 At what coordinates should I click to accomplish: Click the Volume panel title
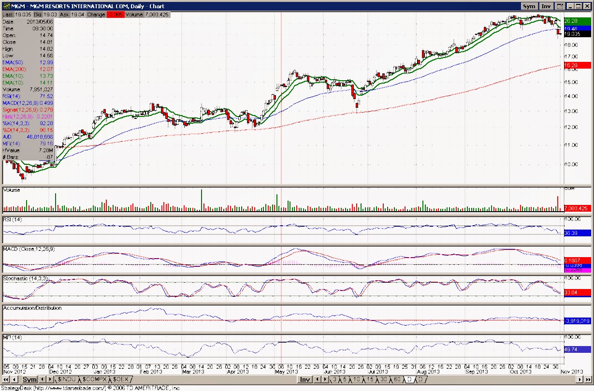coord(12,190)
